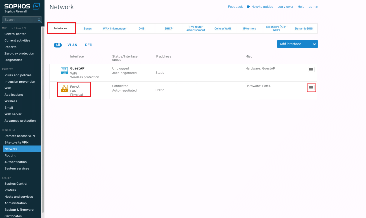Open the GuestAP interface link

coord(77,68)
